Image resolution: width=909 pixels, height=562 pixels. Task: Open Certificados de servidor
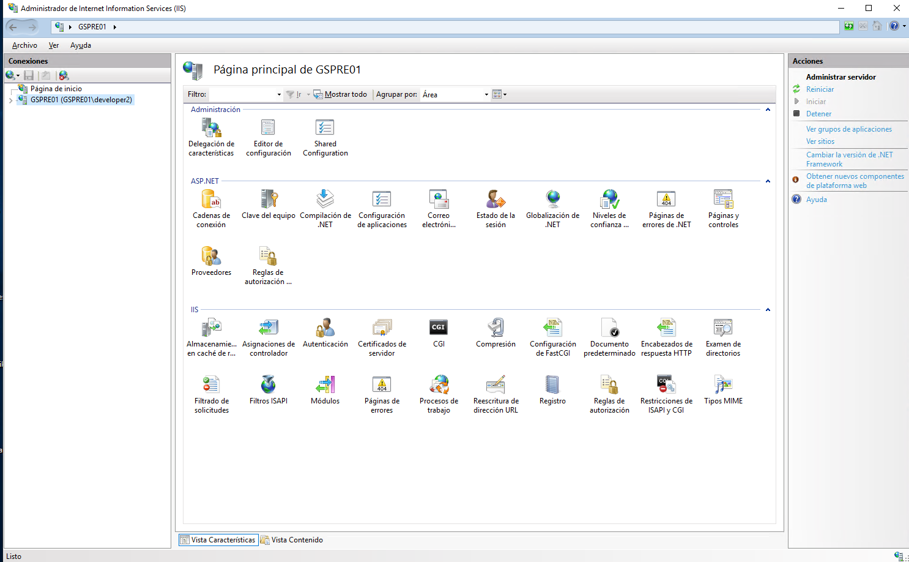(382, 329)
